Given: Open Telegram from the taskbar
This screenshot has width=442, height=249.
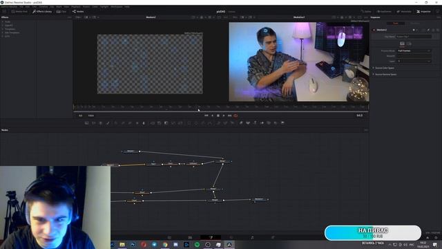Looking at the screenshot, I should tap(154, 244).
